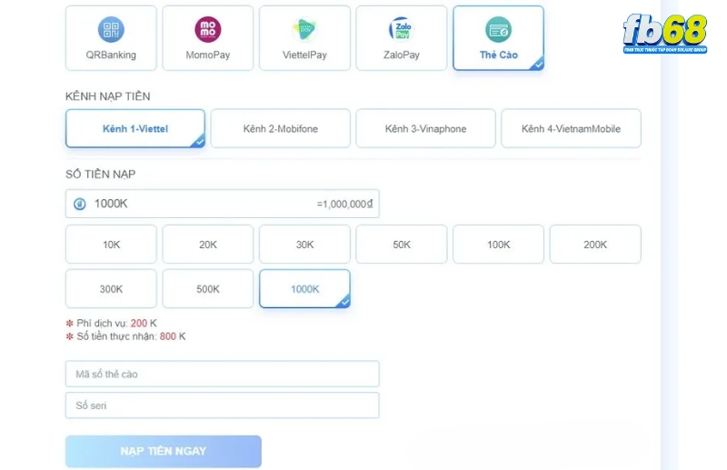
Task: Click the KÊNH NẠP TIỀN heading
Action: click(107, 96)
